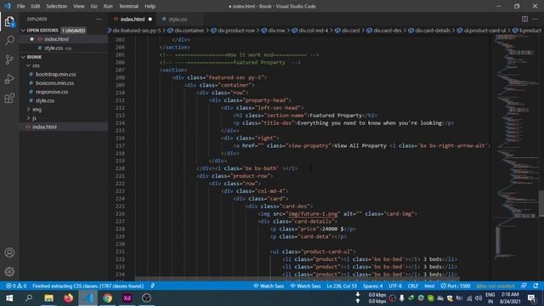Open the Manage gear icon
The image size is (544, 306).
(x=9, y=272)
